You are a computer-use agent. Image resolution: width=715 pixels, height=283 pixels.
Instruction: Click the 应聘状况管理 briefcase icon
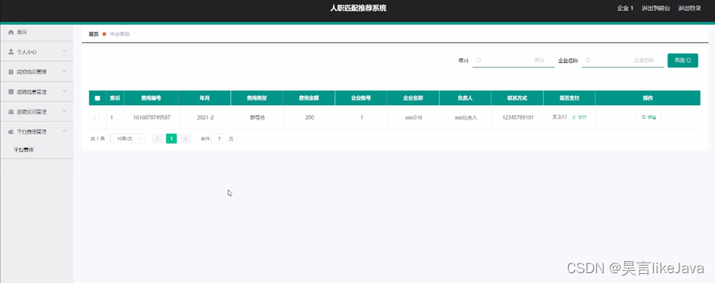point(11,112)
